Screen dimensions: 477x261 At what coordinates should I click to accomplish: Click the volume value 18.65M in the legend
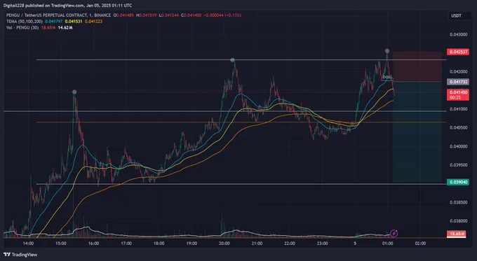point(48,27)
